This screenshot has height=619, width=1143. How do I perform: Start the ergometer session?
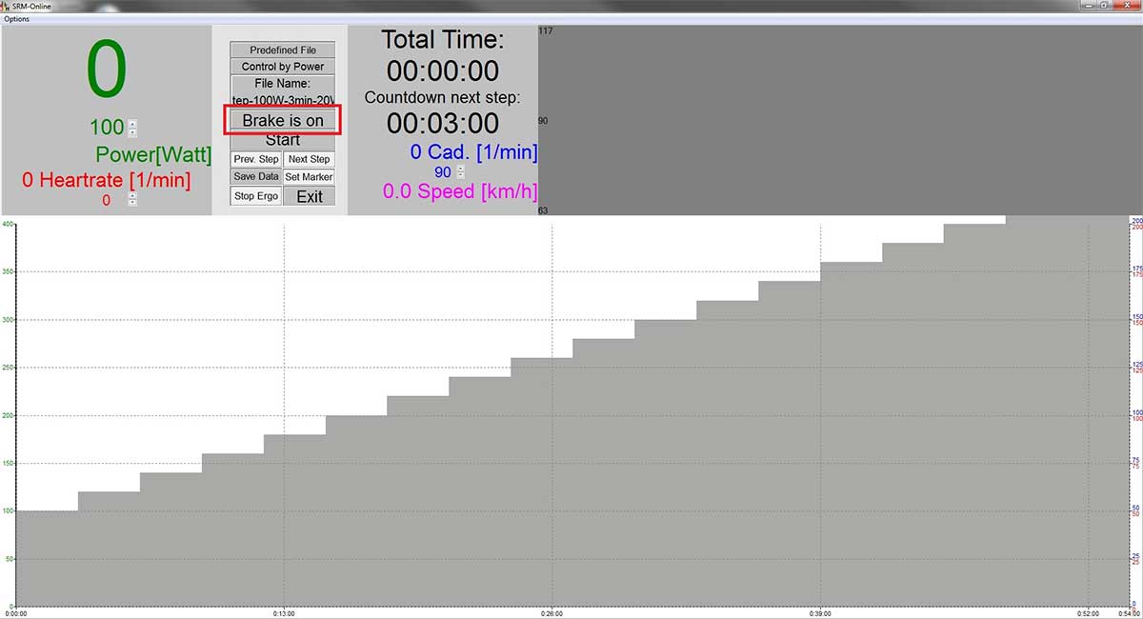click(x=283, y=140)
